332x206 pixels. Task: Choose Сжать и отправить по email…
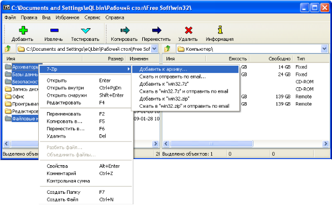[x=185, y=77]
